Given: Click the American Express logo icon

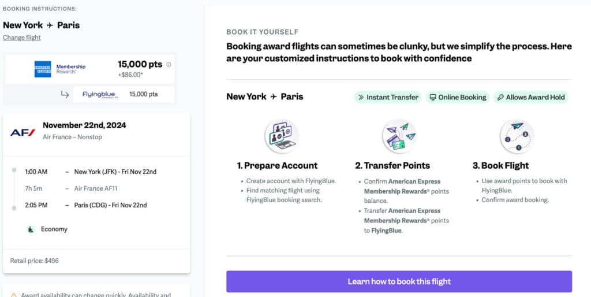Looking at the screenshot, I should (x=43, y=69).
